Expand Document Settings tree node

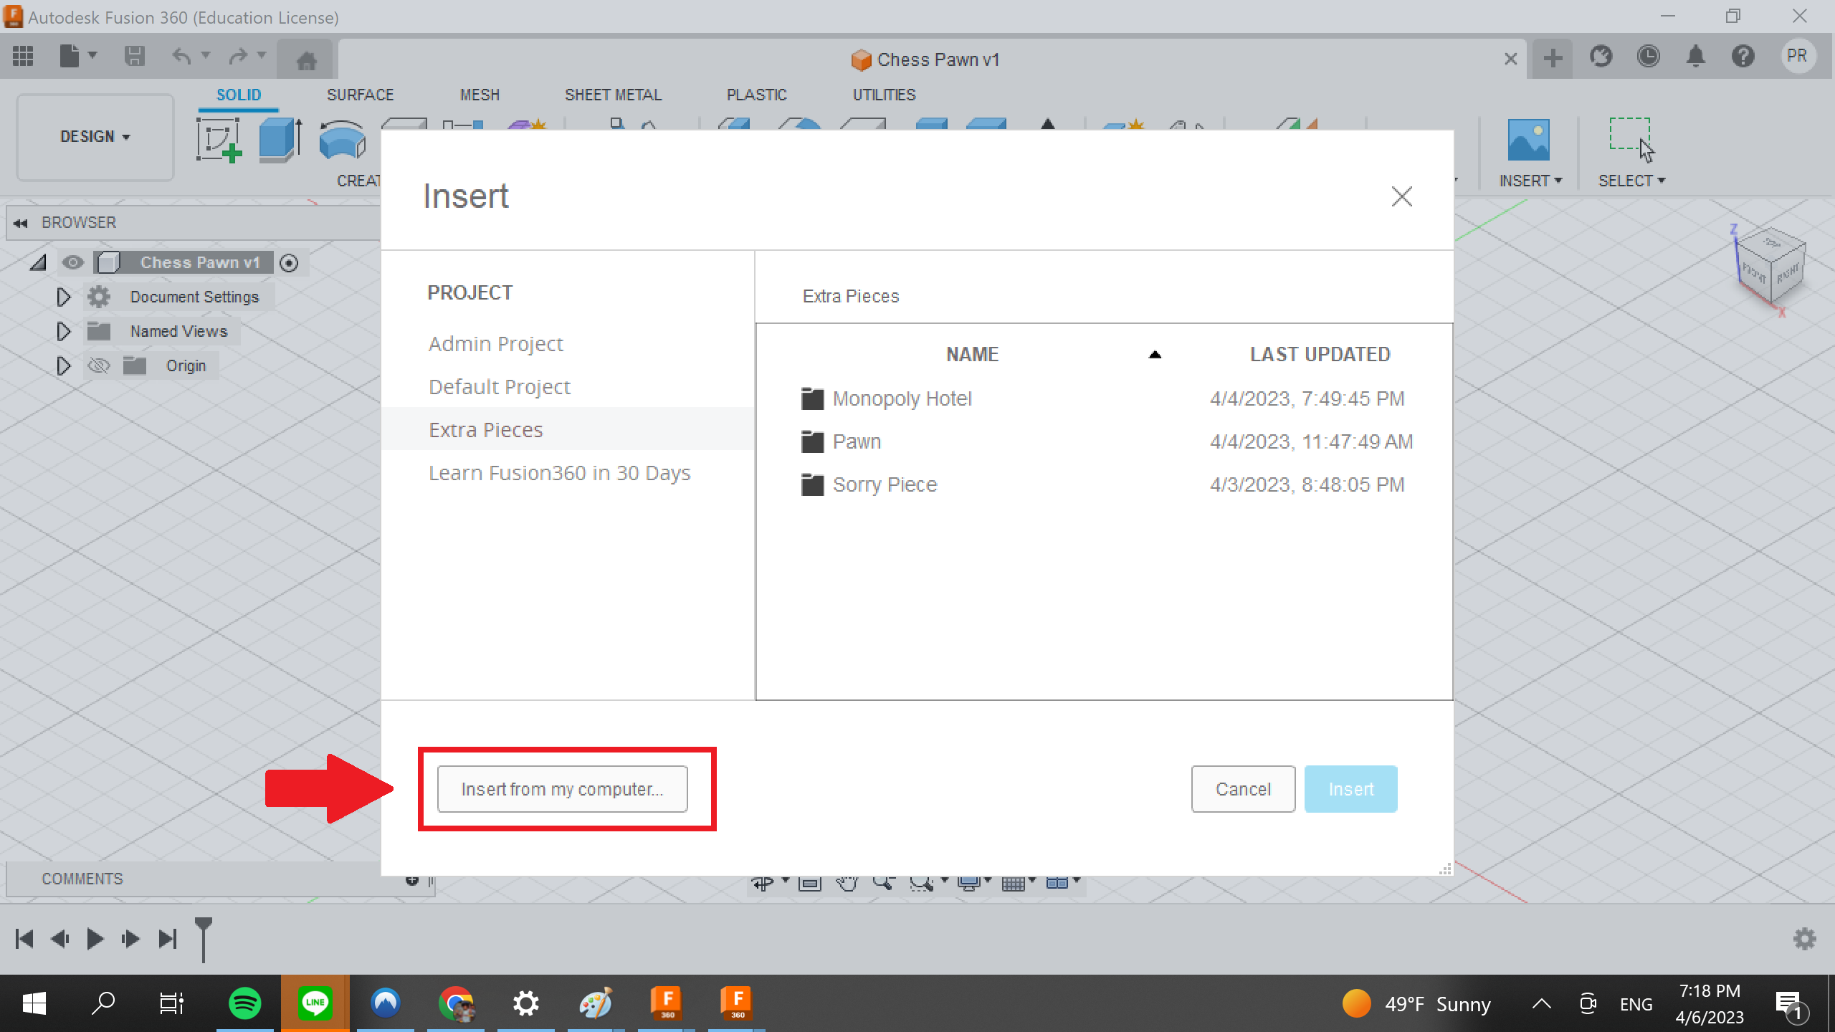(63, 297)
